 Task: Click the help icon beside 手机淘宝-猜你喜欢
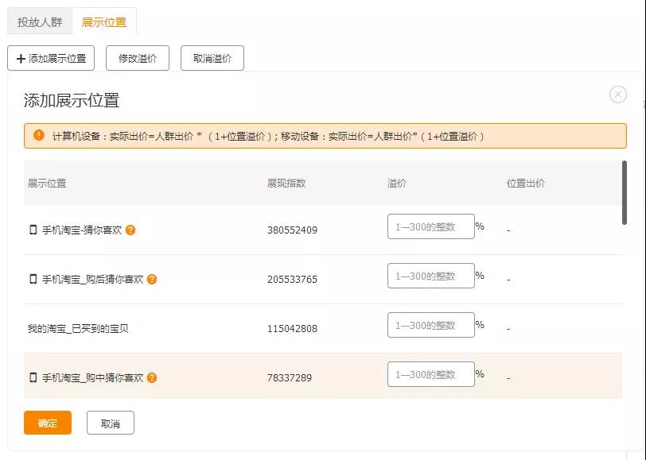(132, 230)
